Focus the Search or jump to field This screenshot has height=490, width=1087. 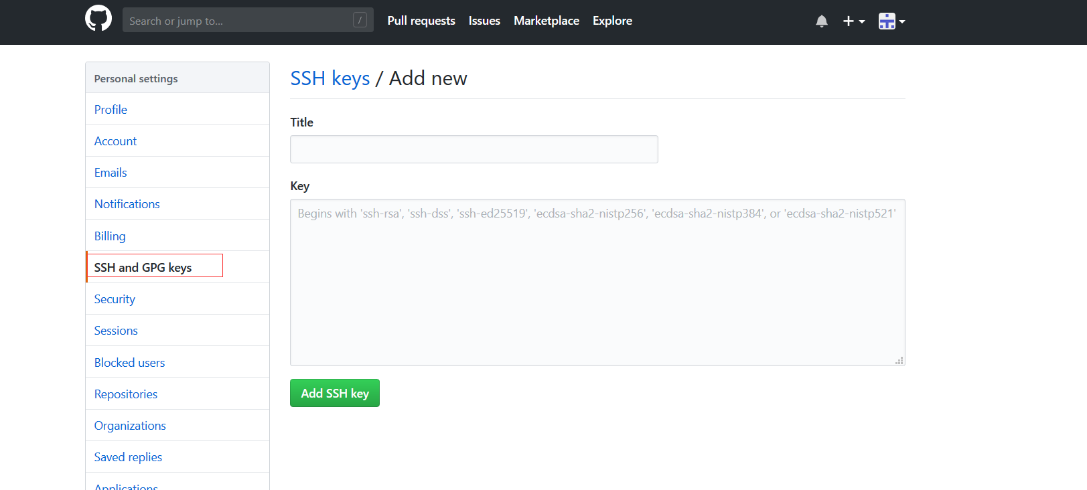248,20
